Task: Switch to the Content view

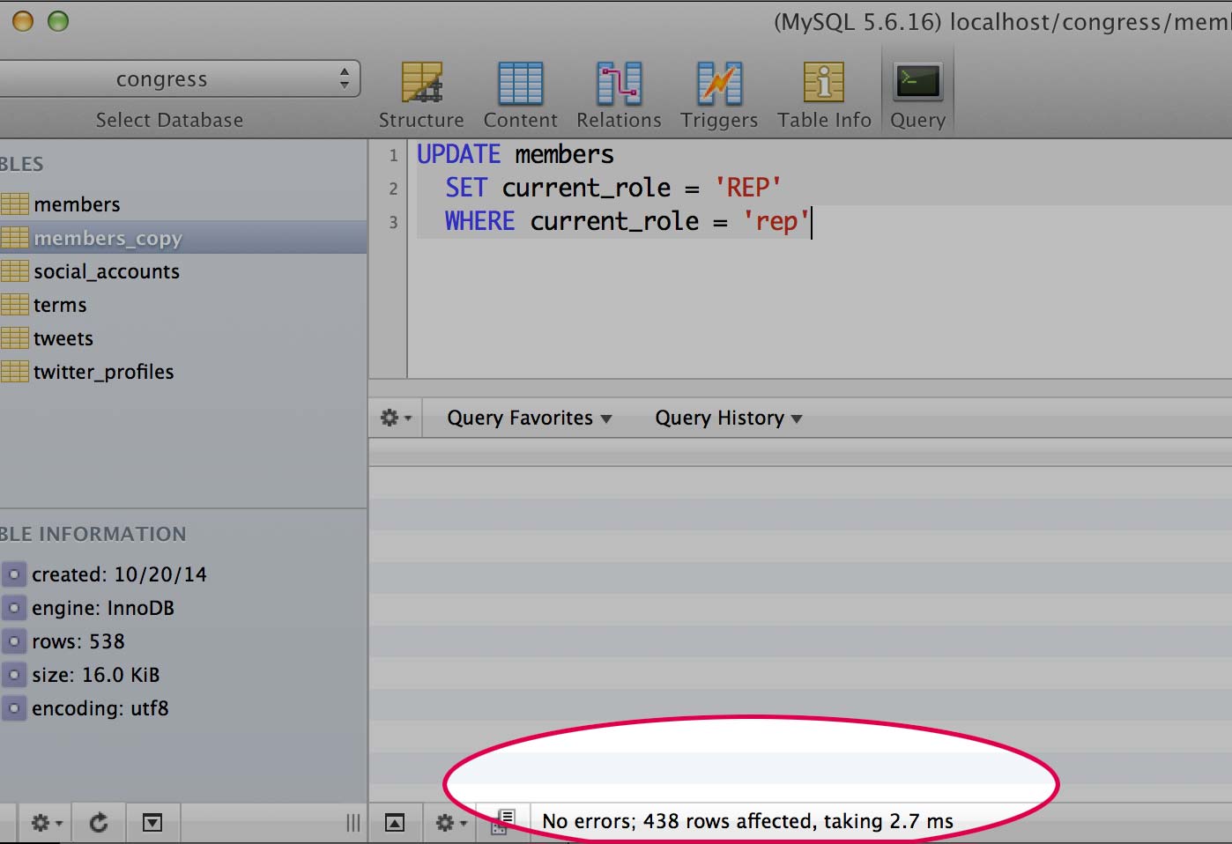Action: pyautogui.click(x=520, y=94)
